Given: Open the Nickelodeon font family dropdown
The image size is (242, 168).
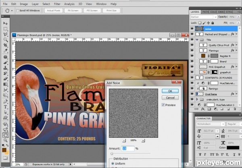Looking at the screenshot, I should point(223,124).
